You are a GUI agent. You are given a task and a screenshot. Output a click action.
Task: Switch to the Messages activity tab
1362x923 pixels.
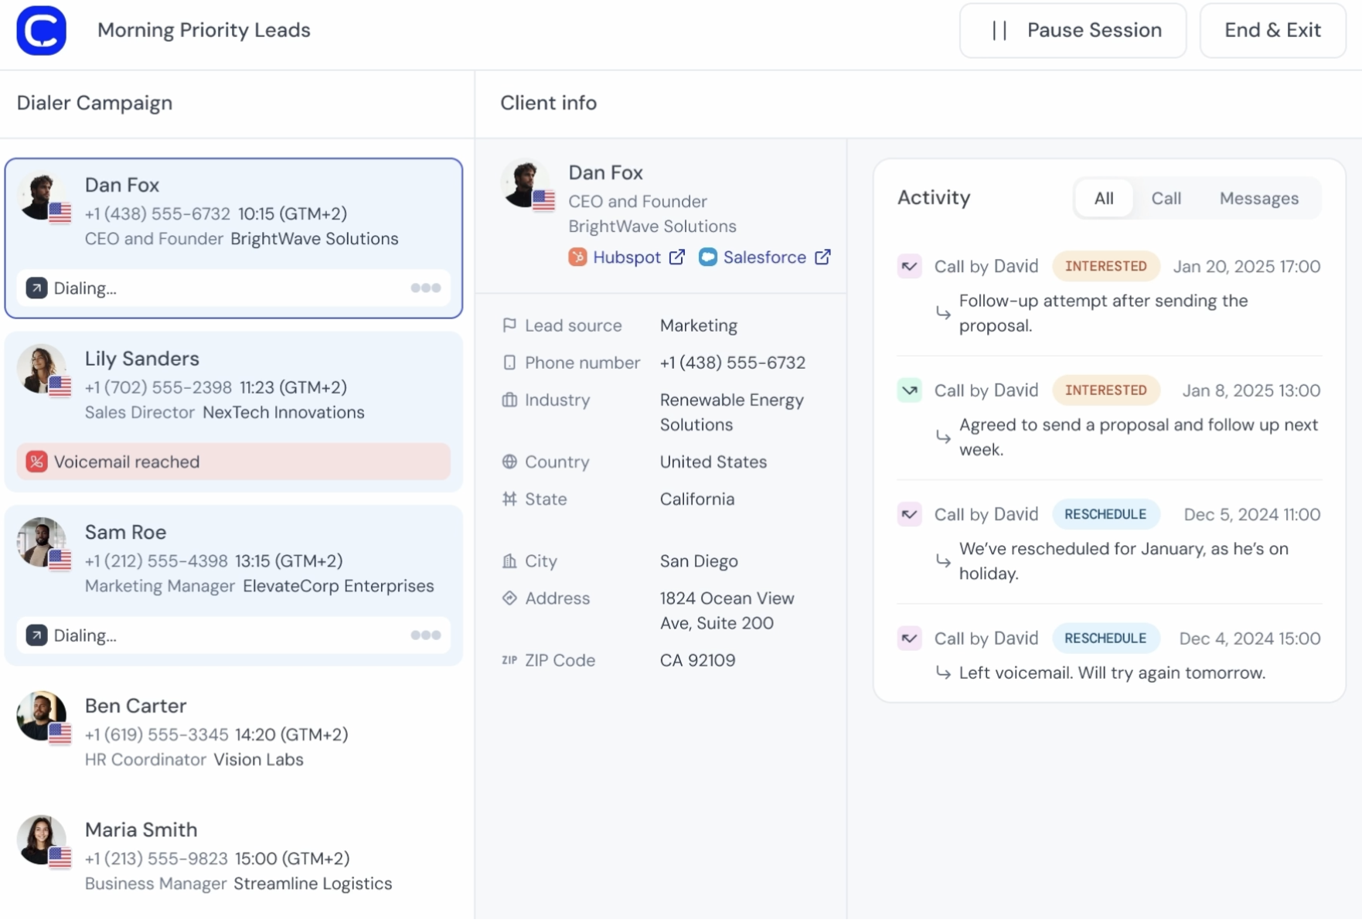1258,199
